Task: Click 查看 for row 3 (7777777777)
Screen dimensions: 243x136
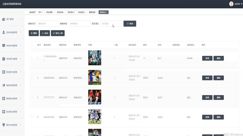Action: coord(207,98)
